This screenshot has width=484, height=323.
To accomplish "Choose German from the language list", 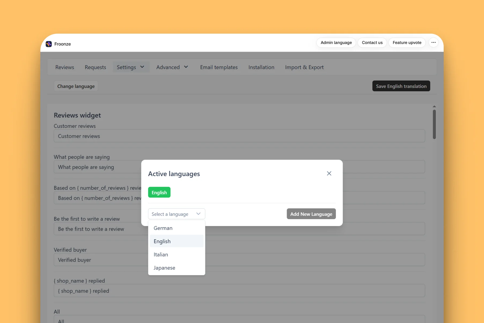I will (x=176, y=228).
